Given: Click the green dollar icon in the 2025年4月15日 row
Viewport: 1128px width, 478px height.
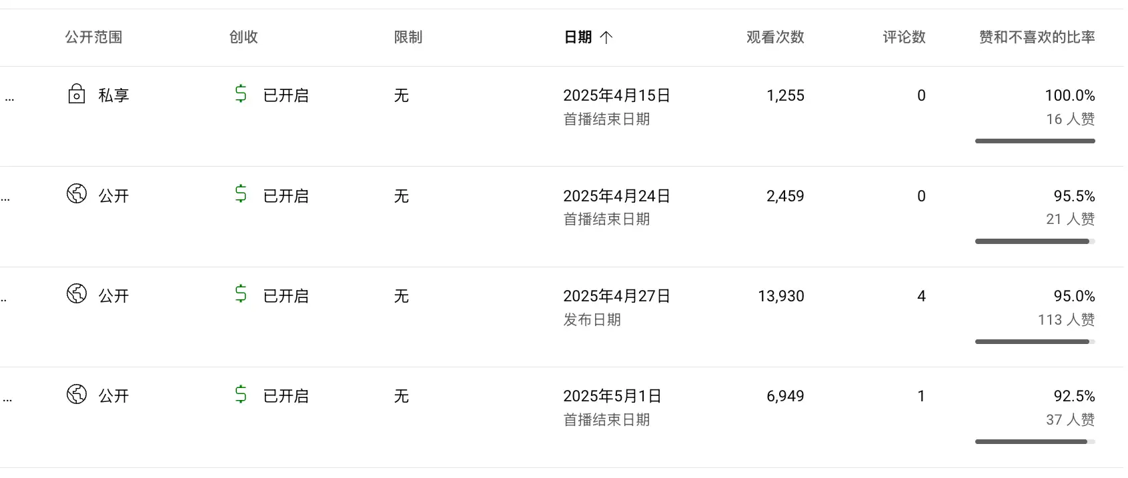Looking at the screenshot, I should tap(241, 94).
